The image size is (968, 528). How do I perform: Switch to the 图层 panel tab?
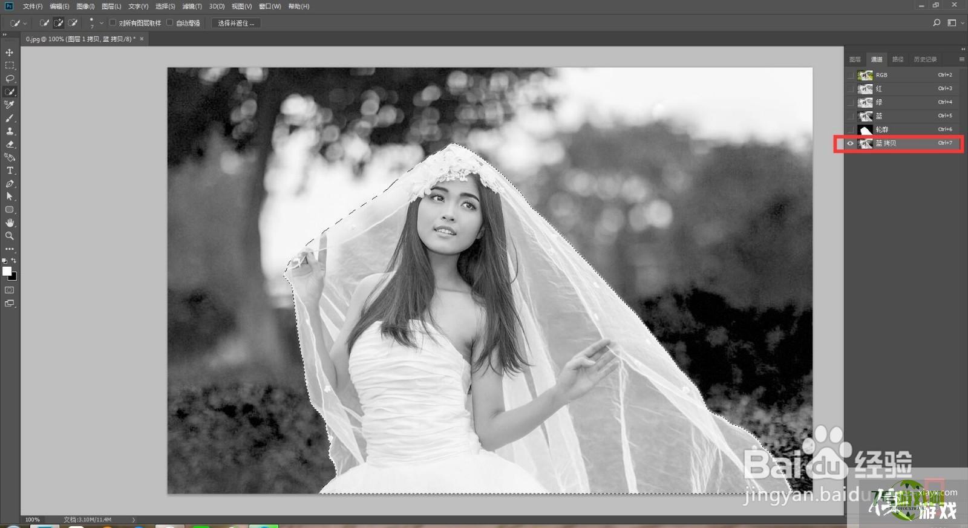(855, 59)
